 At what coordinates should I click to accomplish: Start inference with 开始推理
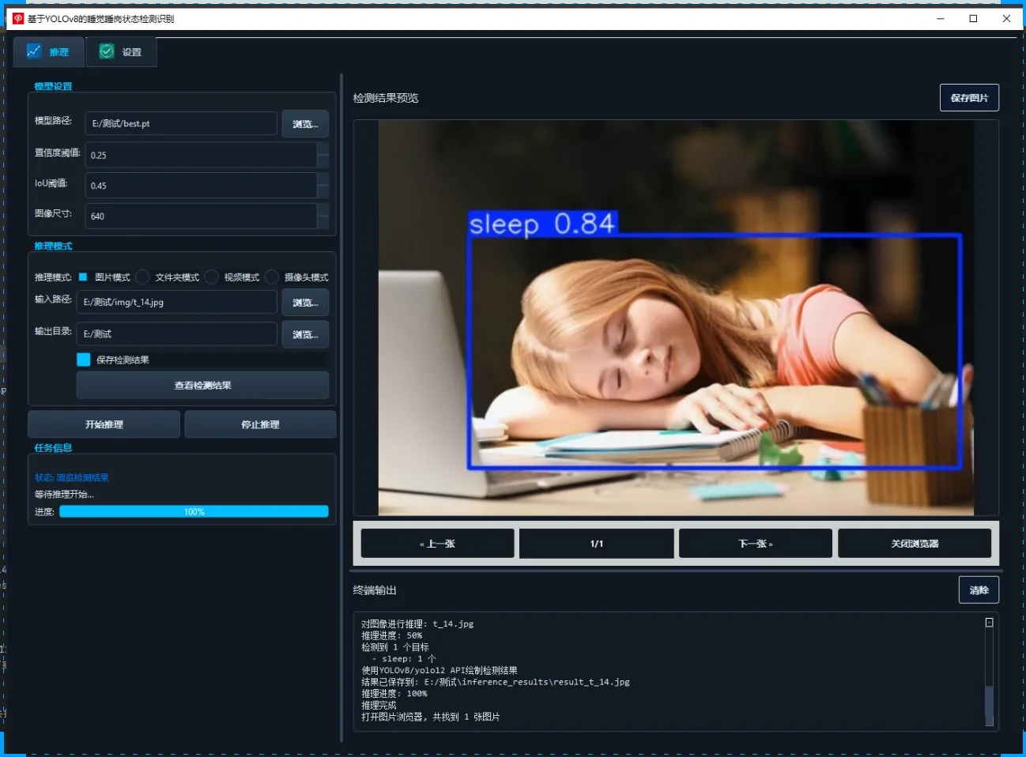coord(104,424)
